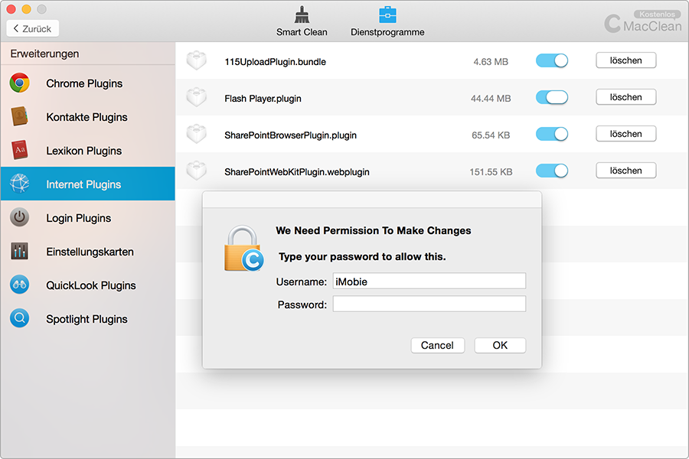Select Kontakte Plugins category
689x459 pixels.
(x=88, y=117)
